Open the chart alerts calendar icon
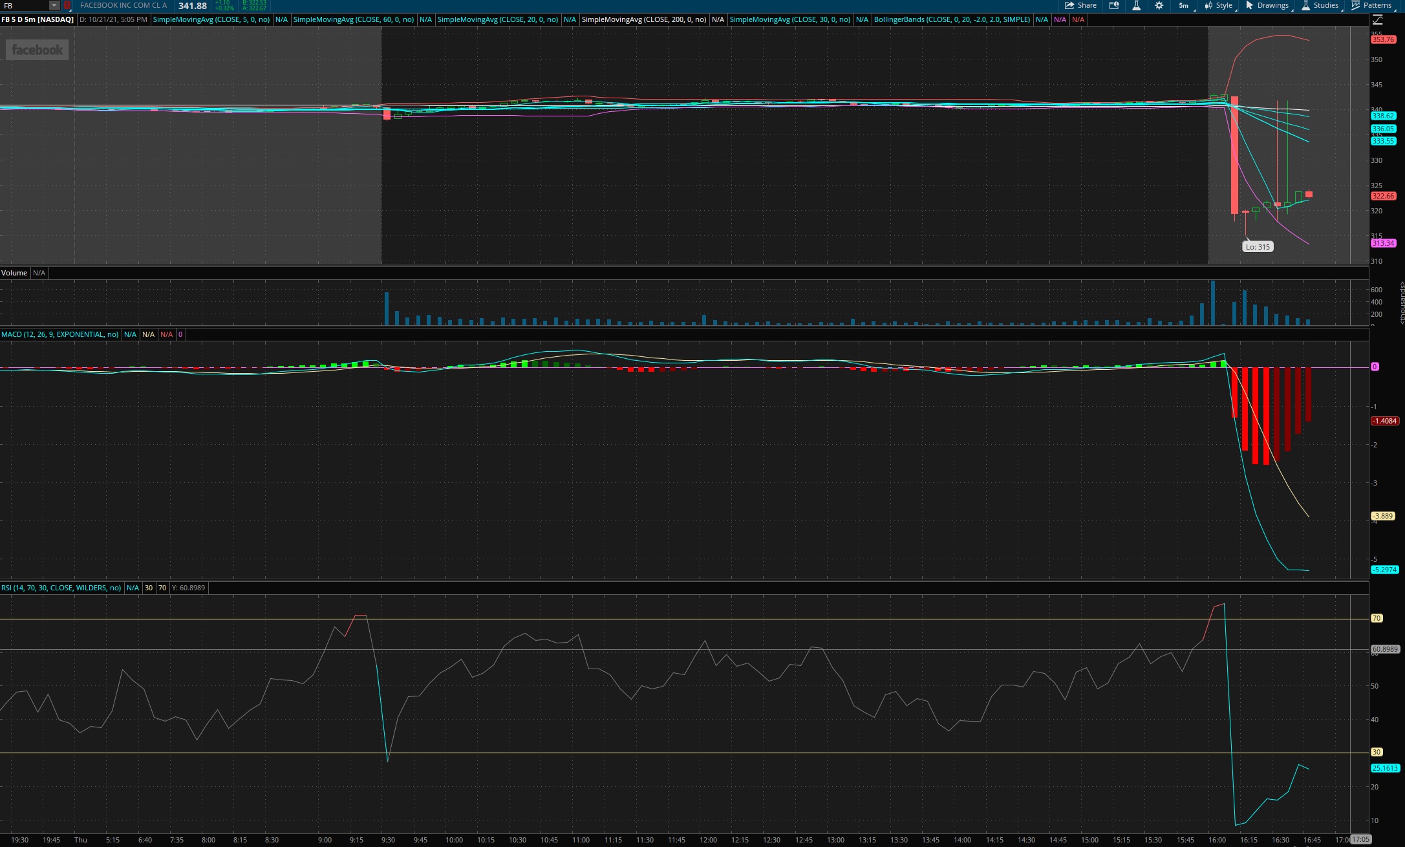Image resolution: width=1405 pixels, height=847 pixels. pyautogui.click(x=1114, y=5)
